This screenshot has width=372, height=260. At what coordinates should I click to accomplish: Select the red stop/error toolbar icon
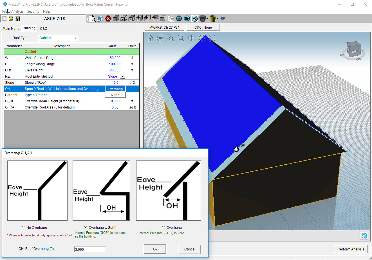coord(108,19)
